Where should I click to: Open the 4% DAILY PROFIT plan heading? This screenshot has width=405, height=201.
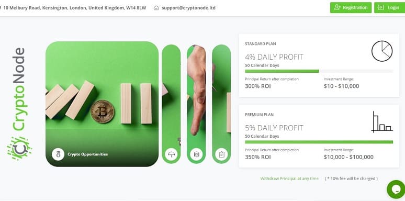(274, 57)
